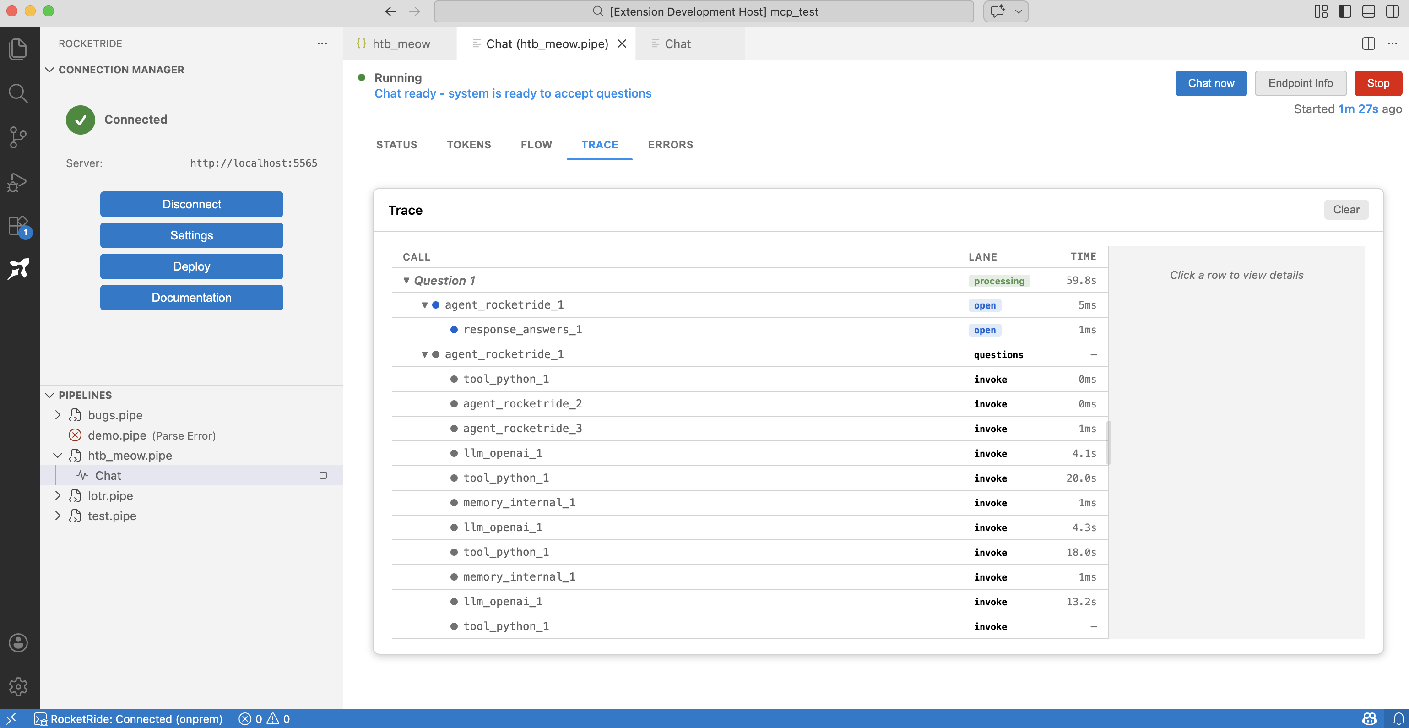Switch to the Chat editor tab

coord(678,44)
